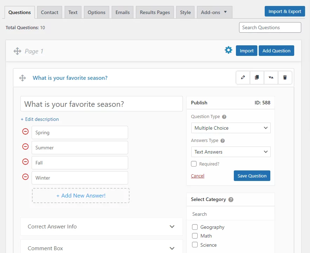
Task: Click + Add New Answer!
Action: 81,195
